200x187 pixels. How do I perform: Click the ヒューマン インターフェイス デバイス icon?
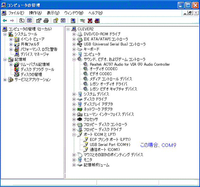[x=80, y=114]
